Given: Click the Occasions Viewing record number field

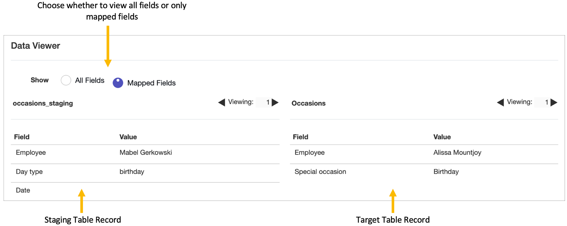Looking at the screenshot, I should pos(543,102).
